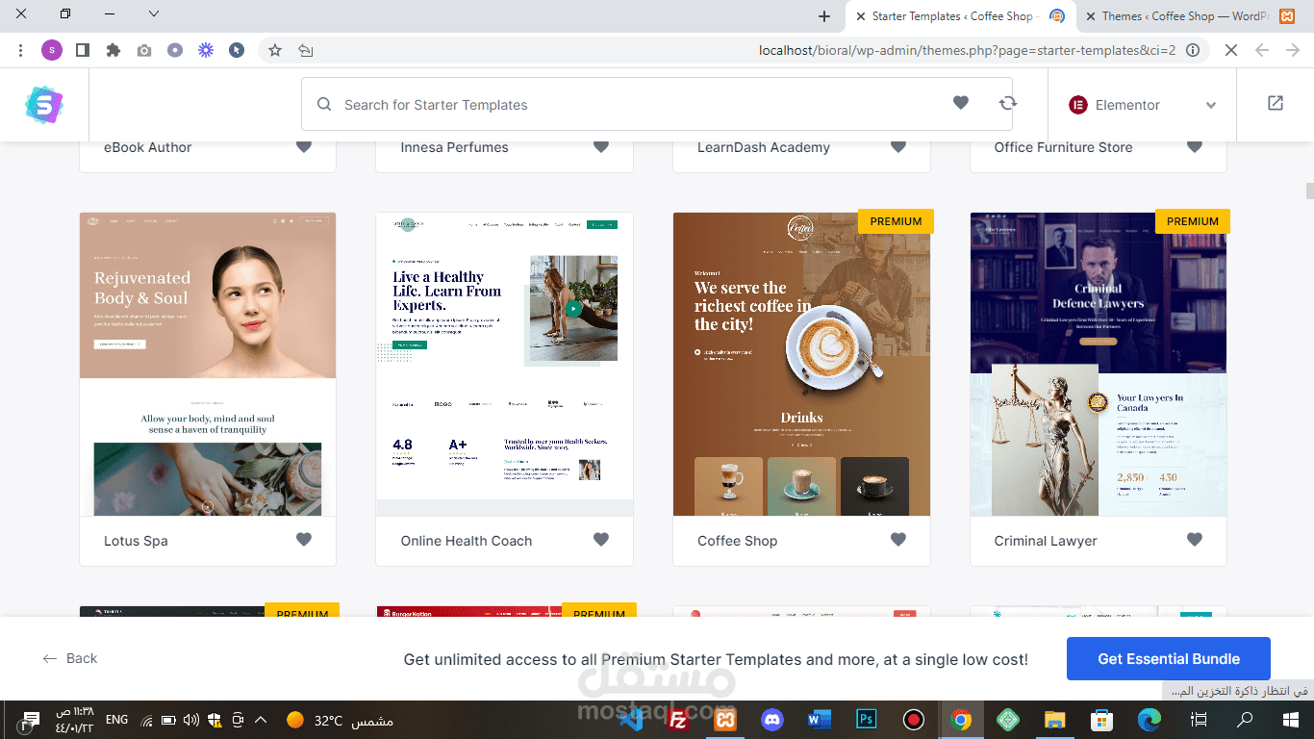The image size is (1314, 739).
Task: Click the share page icon in address bar
Action: [306, 50]
